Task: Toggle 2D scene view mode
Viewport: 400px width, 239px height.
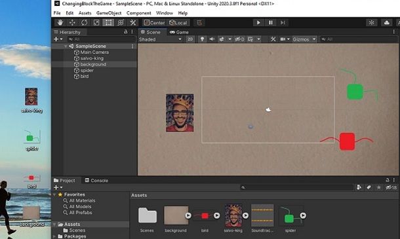Action: pos(190,39)
